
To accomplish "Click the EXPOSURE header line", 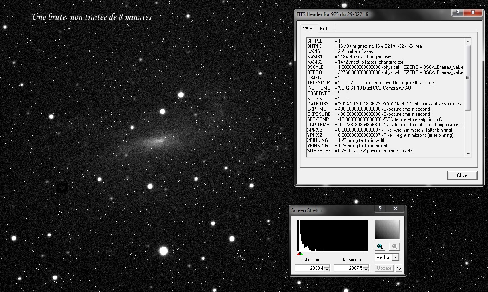I will [369, 114].
